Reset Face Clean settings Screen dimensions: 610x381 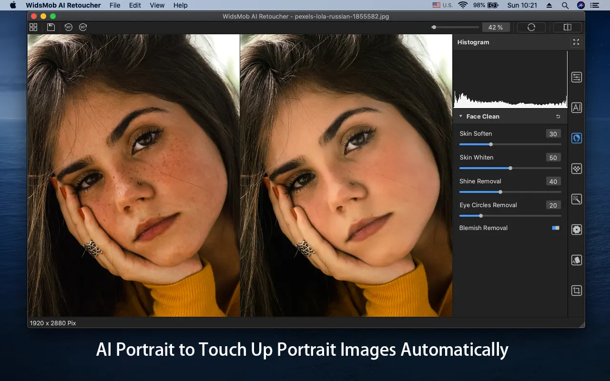[558, 116]
